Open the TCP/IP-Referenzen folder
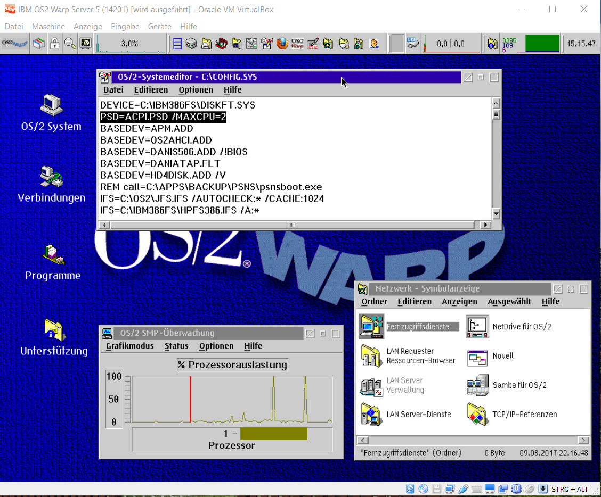 click(477, 415)
